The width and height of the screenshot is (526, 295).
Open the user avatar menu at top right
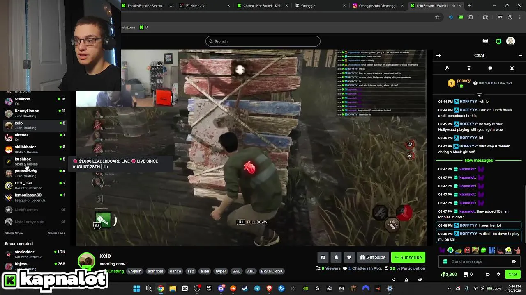point(510,41)
